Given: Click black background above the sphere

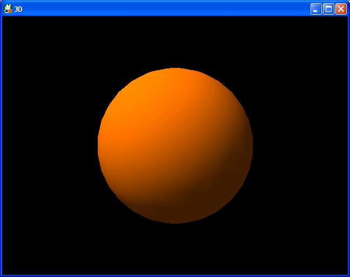Looking at the screenshot, I should point(175,40).
